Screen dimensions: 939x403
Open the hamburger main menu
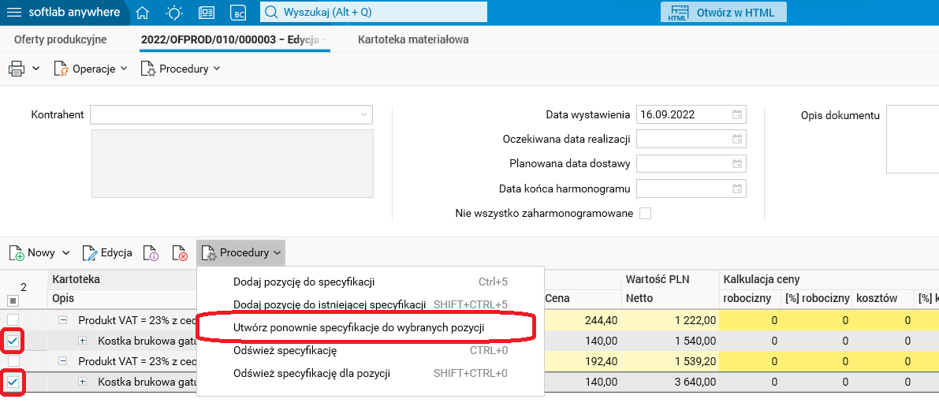coord(13,12)
